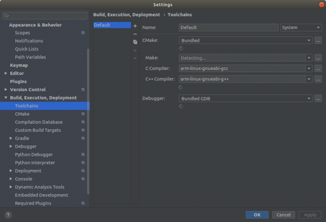Click the Cancel button
This screenshot has width=326, height=222.
[x=283, y=215]
